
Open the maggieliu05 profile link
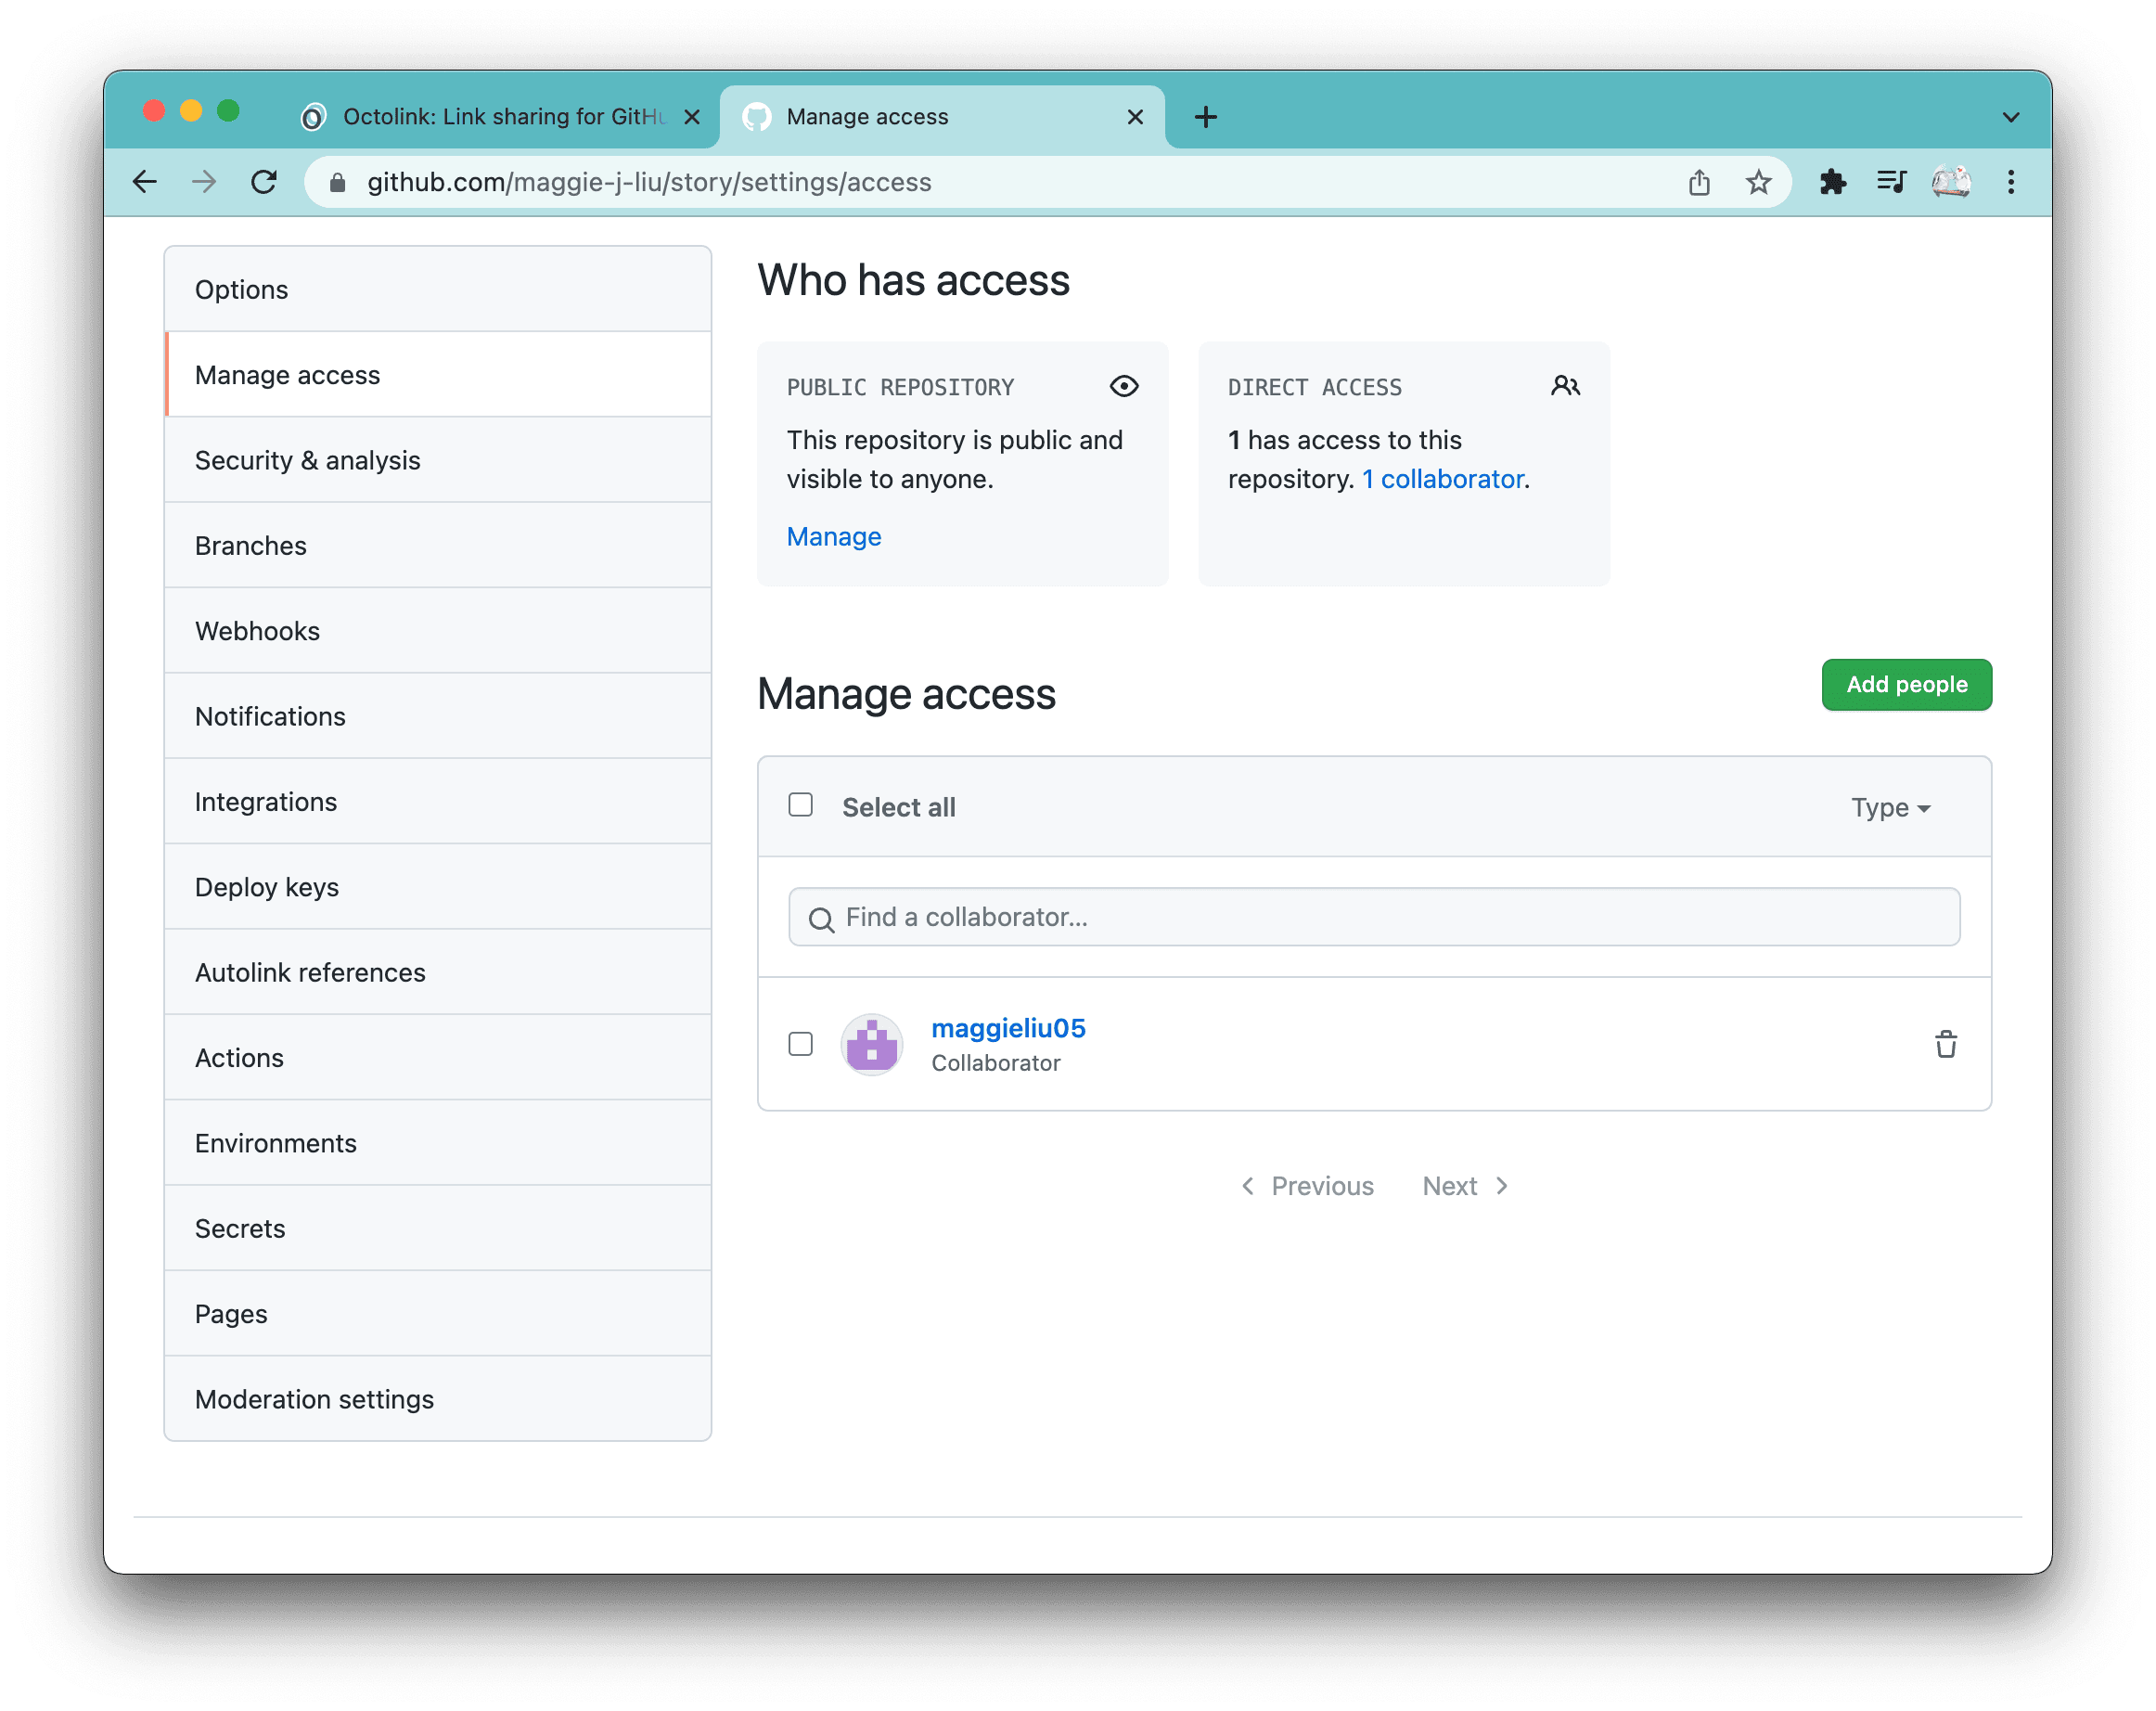(x=1008, y=1028)
